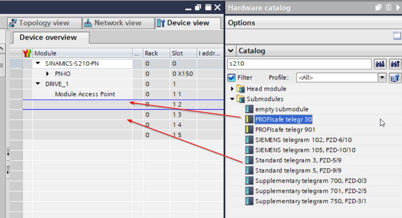
Task: Select SIEMENS telegram 102, PZD-6/10
Action: point(303,140)
